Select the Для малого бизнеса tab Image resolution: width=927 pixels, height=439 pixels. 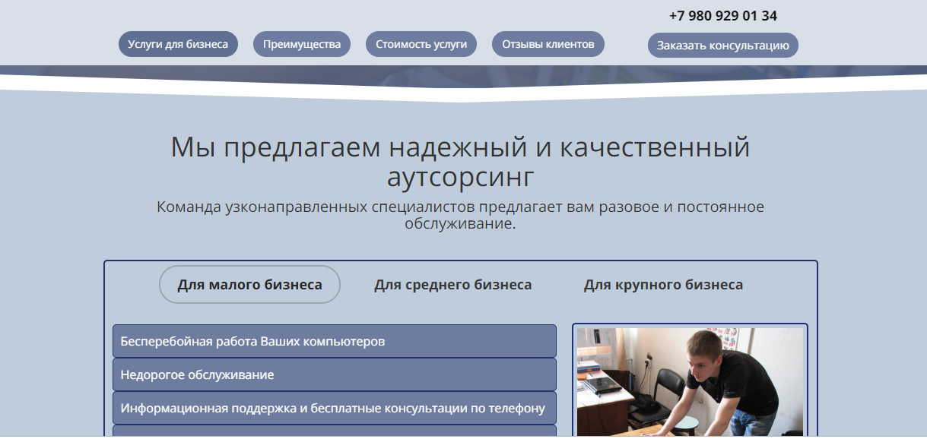pos(249,285)
